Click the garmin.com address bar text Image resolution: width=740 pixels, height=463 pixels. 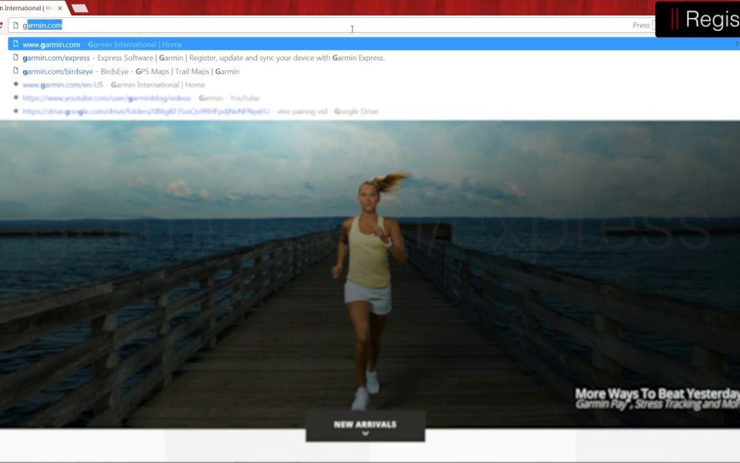click(42, 25)
